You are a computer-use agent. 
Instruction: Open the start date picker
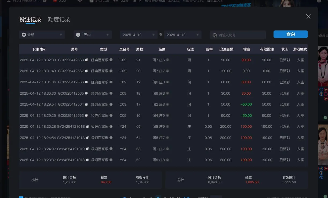pos(139,35)
